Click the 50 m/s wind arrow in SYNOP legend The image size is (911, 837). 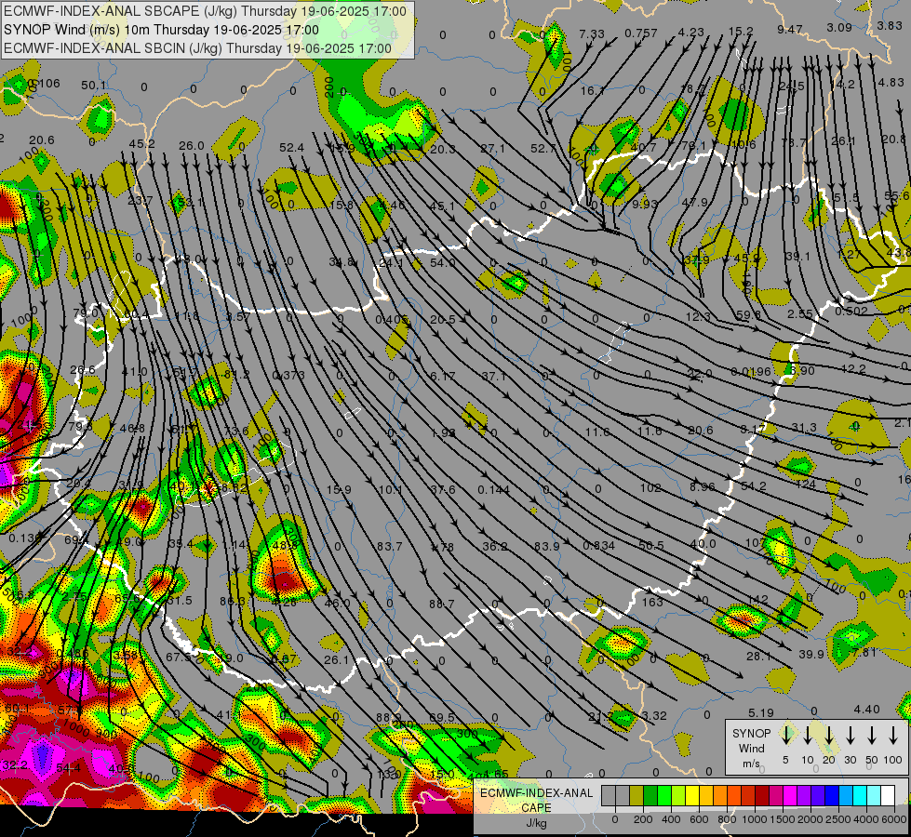pos(872,736)
